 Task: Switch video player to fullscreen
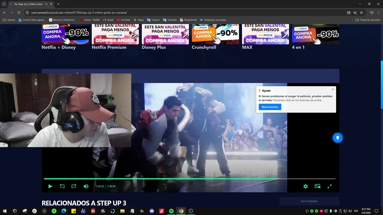[329, 186]
